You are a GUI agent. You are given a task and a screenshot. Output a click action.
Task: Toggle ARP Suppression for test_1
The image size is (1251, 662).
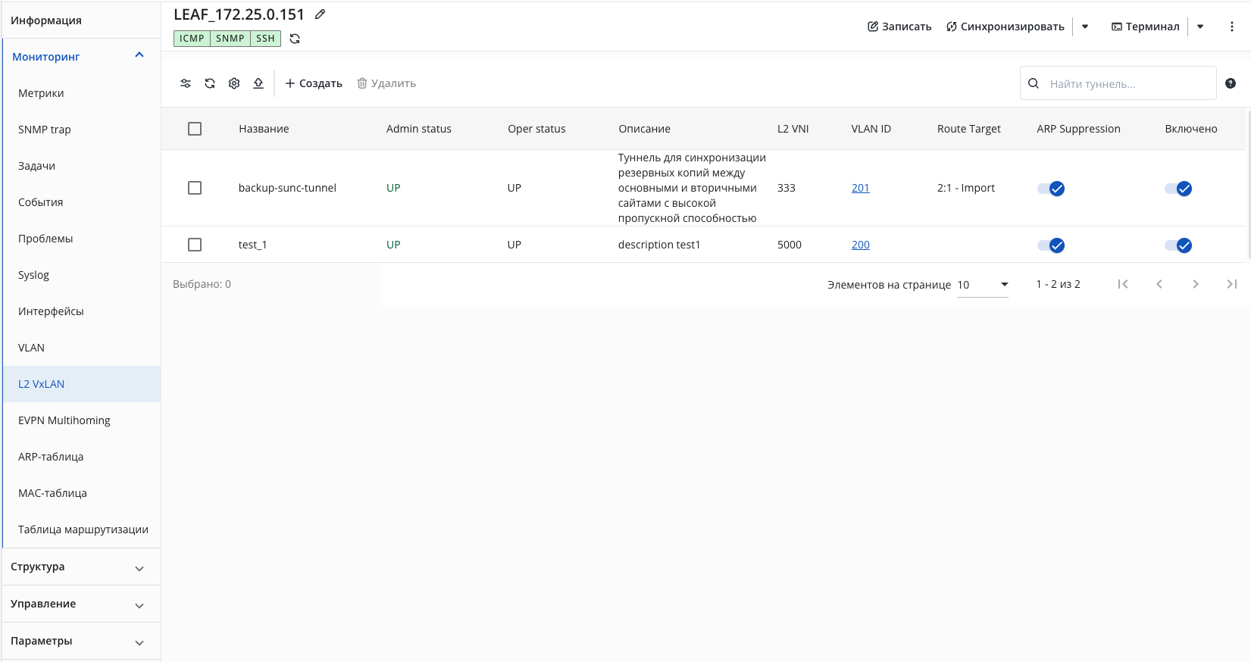coord(1051,245)
